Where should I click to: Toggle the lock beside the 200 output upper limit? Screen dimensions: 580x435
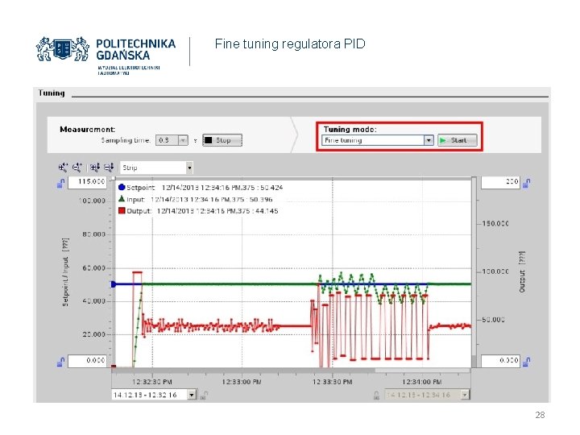pos(526,183)
